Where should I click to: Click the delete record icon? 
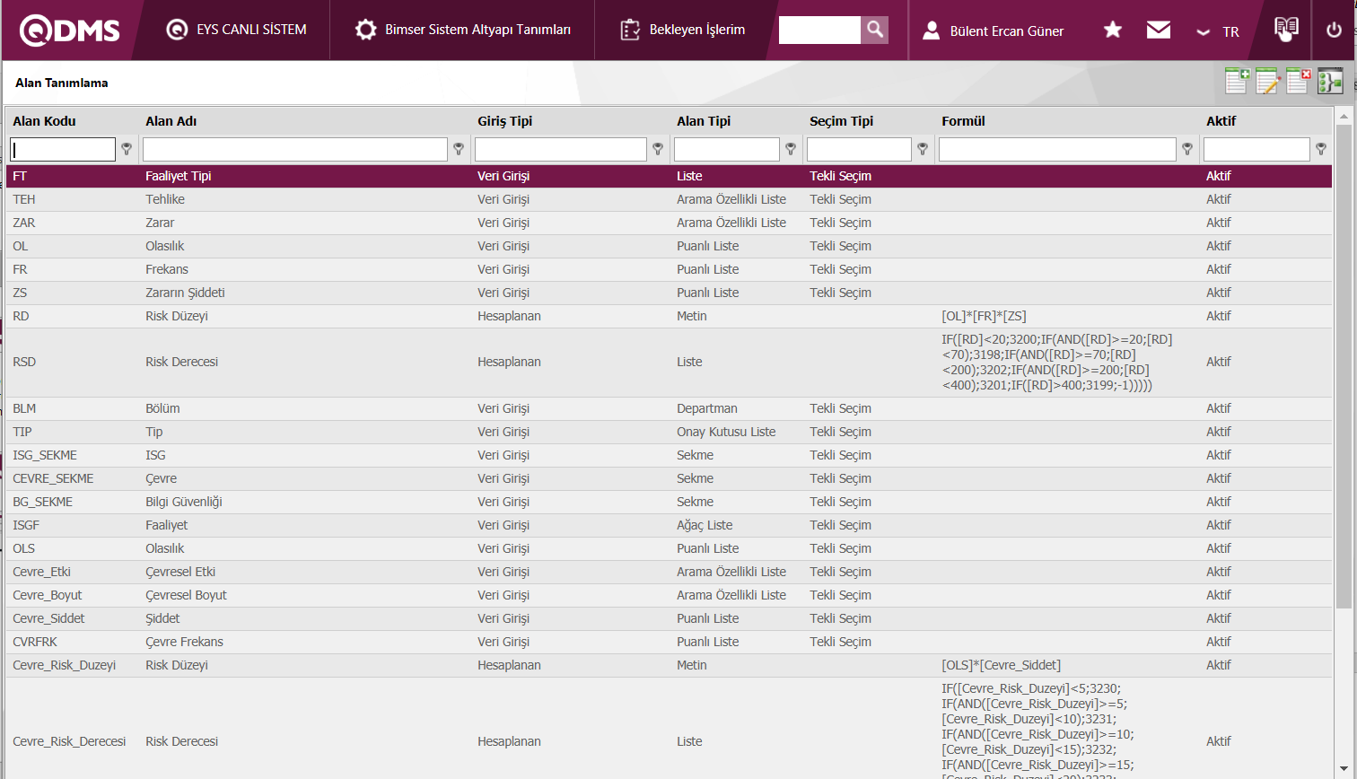(x=1298, y=81)
